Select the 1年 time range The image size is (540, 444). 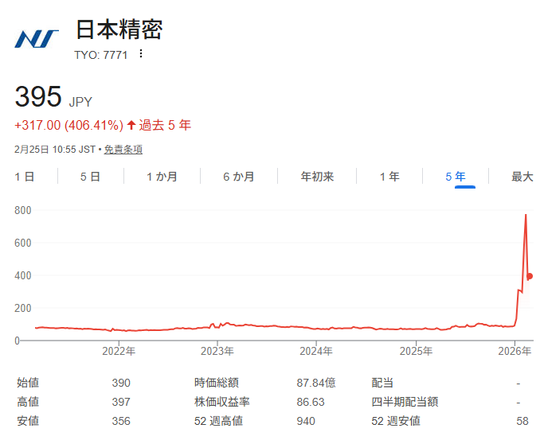coord(389,177)
